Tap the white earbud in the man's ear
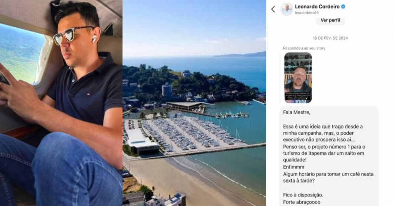The image size is (394, 206). [94, 39]
